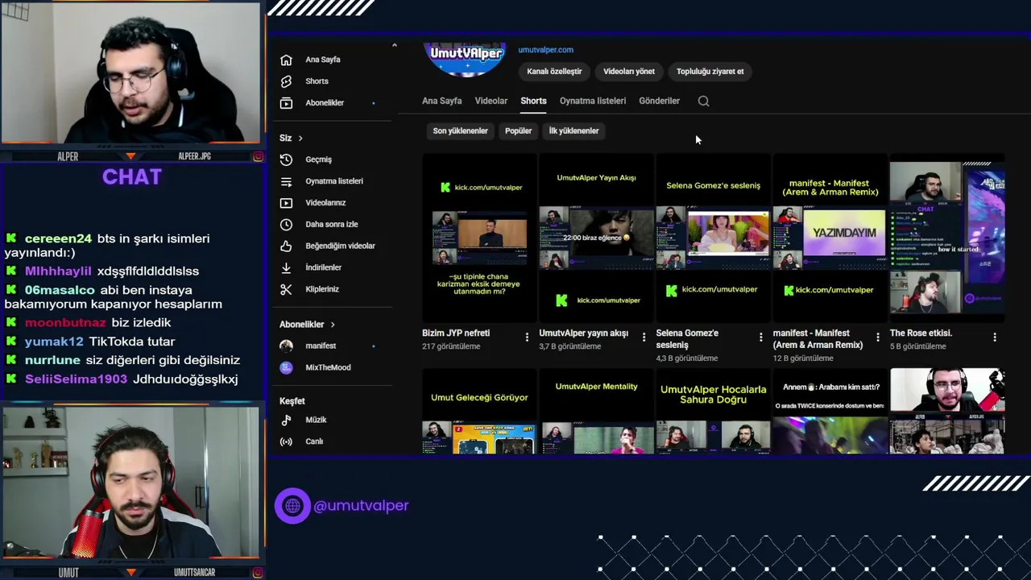Image resolution: width=1031 pixels, height=580 pixels.
Task: Open Shorts icon in sidebar
Action: click(286, 81)
